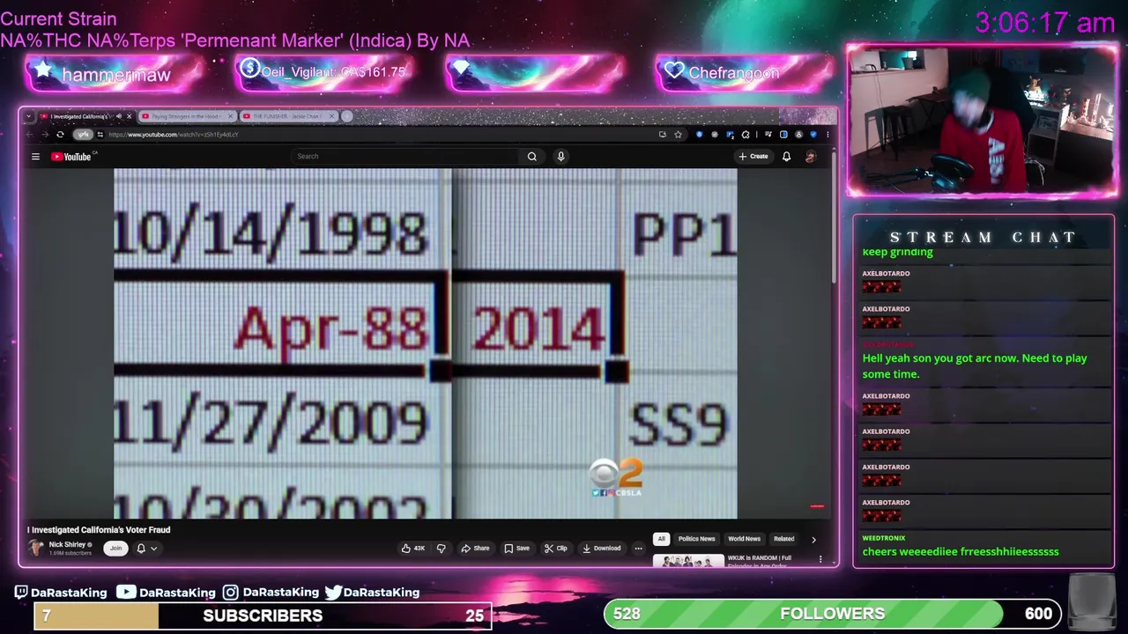Go forward with the browser forward arrow
The width and height of the screenshot is (1128, 634).
pos(46,135)
